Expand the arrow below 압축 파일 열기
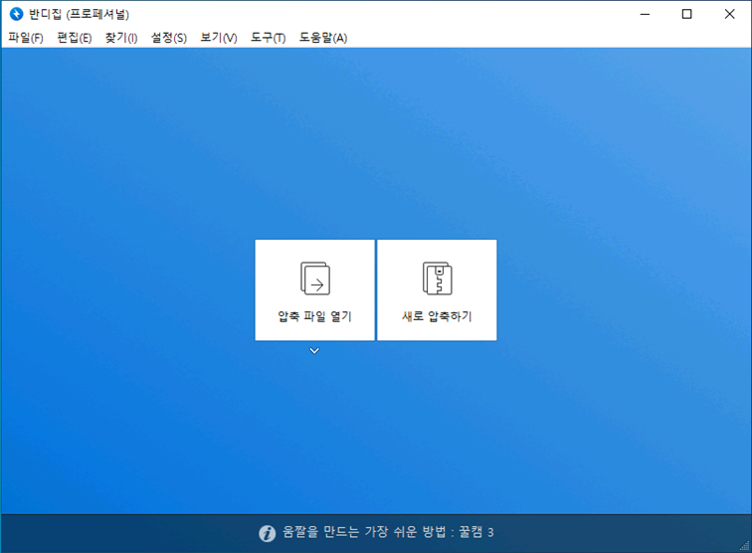Screen dimensions: 752x553 pos(314,351)
